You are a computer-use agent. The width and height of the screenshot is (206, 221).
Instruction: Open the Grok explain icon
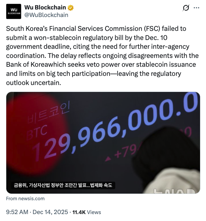click(186, 8)
